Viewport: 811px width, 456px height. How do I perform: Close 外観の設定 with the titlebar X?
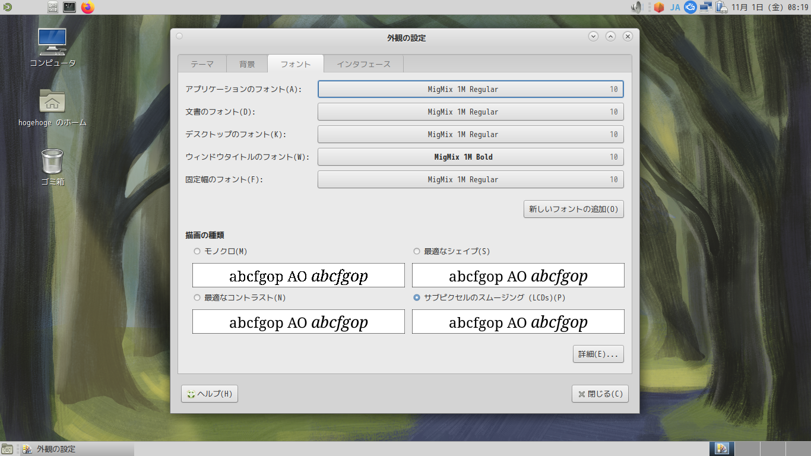628,36
